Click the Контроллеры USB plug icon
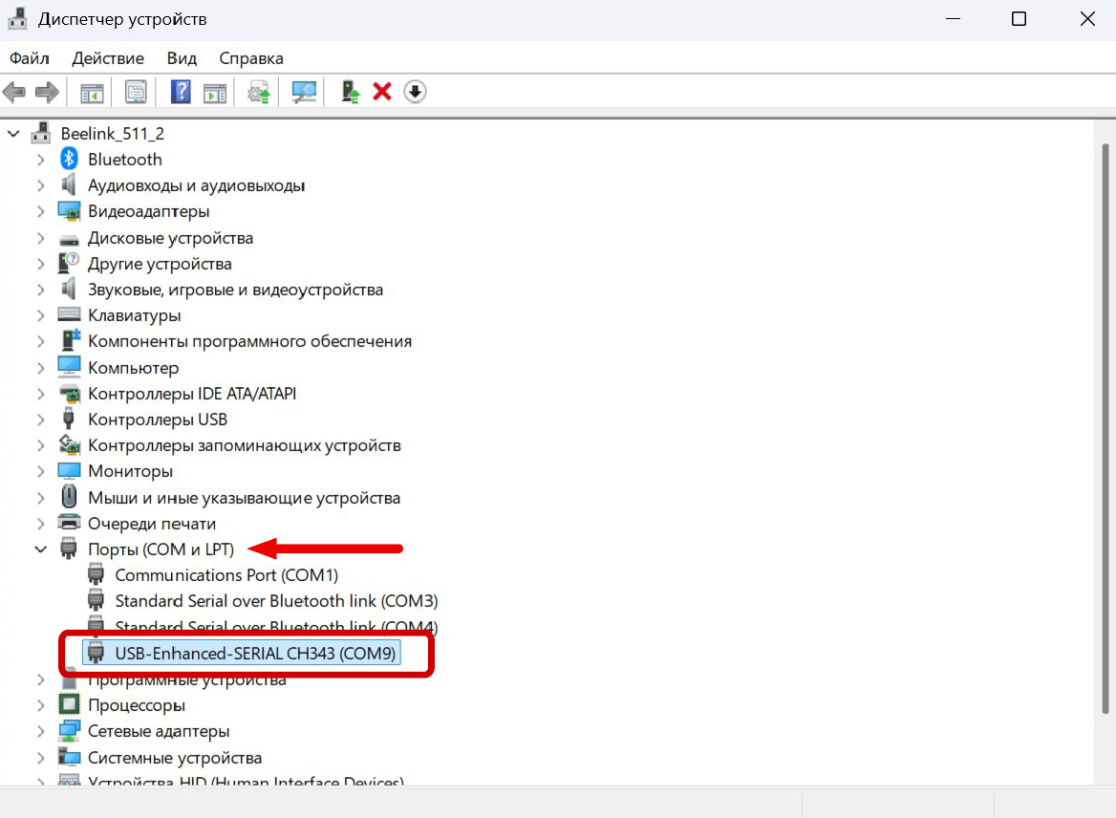 click(x=69, y=419)
